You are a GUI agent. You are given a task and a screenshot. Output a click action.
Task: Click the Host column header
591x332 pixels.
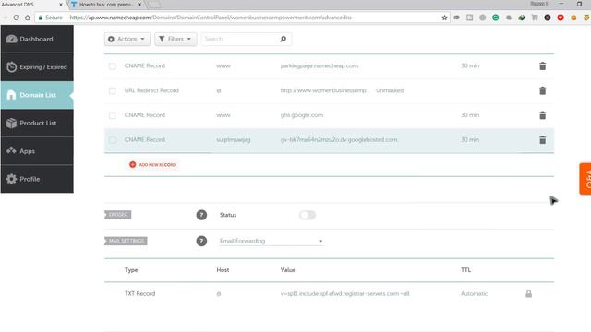[x=223, y=270]
